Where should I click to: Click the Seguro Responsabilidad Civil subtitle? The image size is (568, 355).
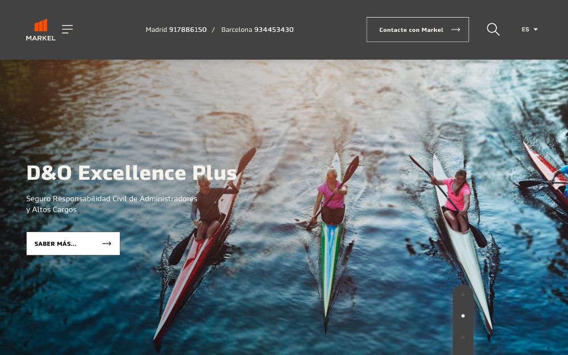(111, 204)
